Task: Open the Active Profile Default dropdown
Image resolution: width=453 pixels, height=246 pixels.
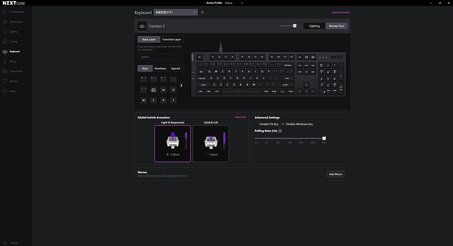Action: pos(234,3)
